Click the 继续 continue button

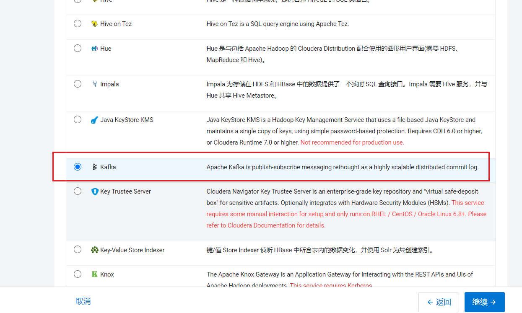tap(485, 302)
